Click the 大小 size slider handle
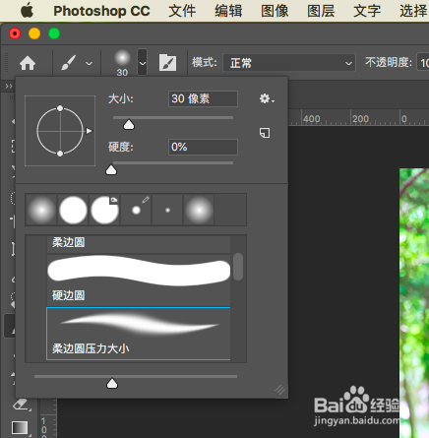The image size is (429, 438). (x=129, y=125)
